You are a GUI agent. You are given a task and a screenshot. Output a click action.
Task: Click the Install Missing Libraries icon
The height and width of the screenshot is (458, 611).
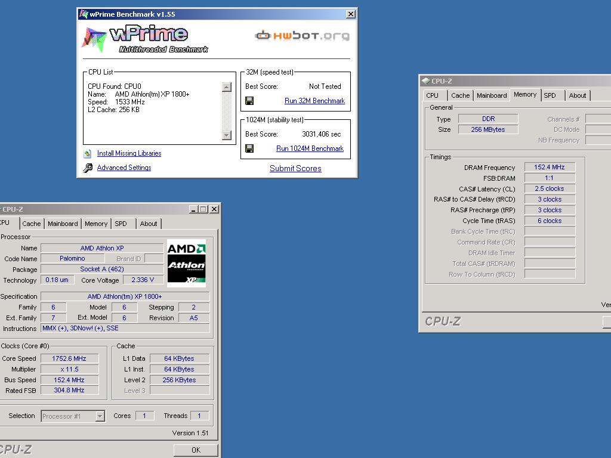88,153
